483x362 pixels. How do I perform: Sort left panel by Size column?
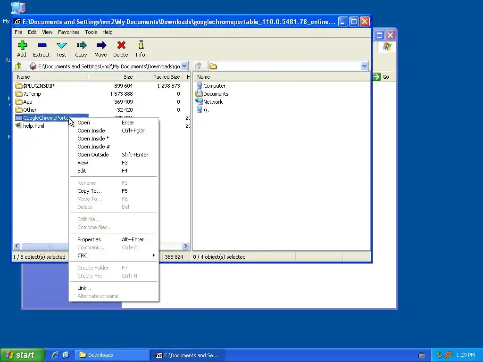click(111, 77)
